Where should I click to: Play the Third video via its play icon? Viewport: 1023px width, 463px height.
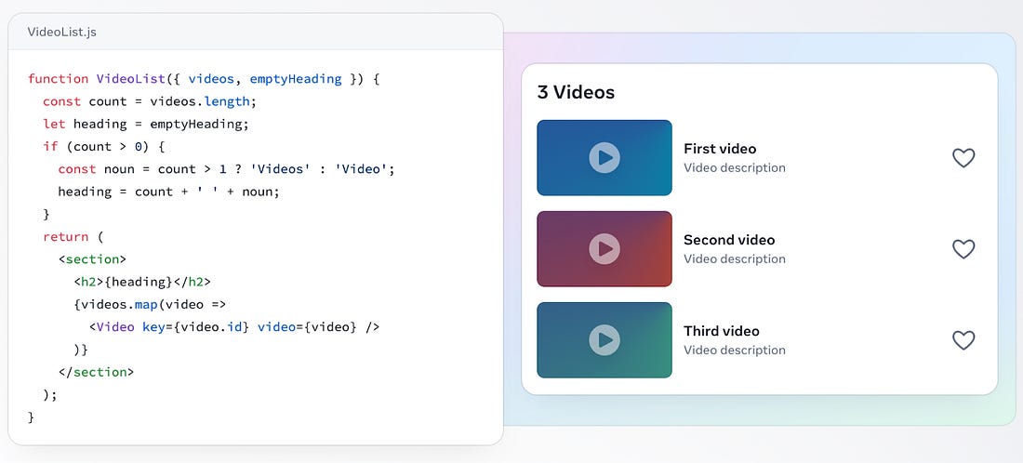pos(604,340)
